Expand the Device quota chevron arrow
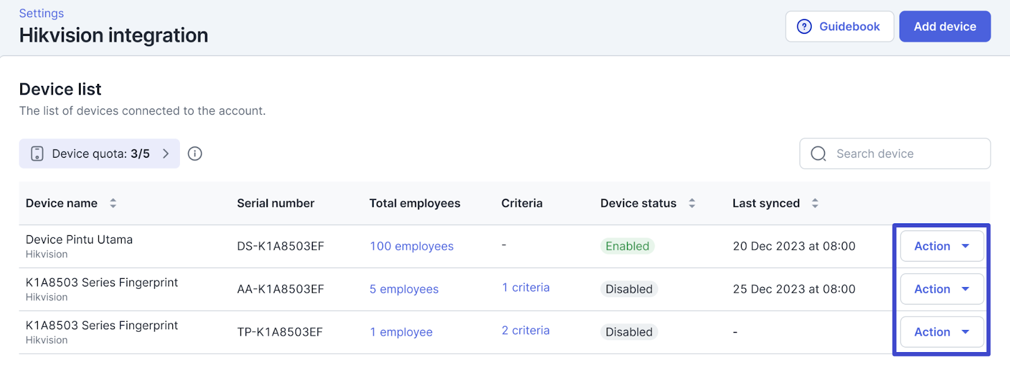 click(x=166, y=154)
